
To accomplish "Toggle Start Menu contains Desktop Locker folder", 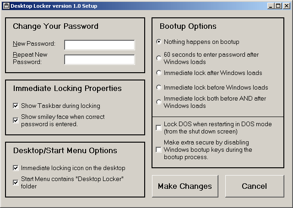I will (x=16, y=182).
